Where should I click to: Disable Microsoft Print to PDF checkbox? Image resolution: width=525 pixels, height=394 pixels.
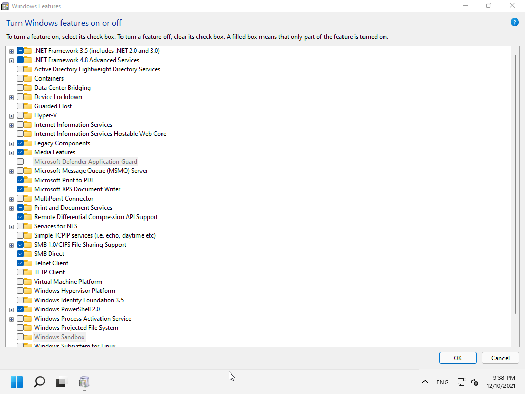[21, 180]
